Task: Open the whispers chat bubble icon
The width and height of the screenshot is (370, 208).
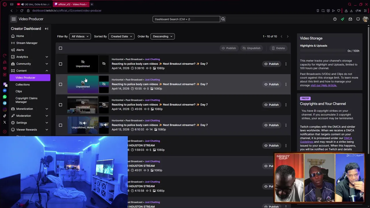Action: (358, 19)
